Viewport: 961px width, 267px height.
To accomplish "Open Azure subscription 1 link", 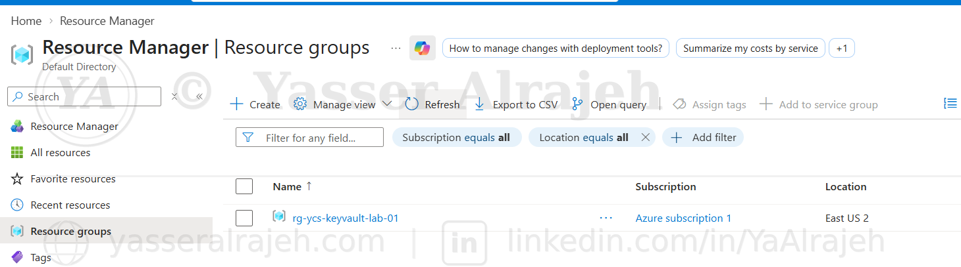I will 683,218.
